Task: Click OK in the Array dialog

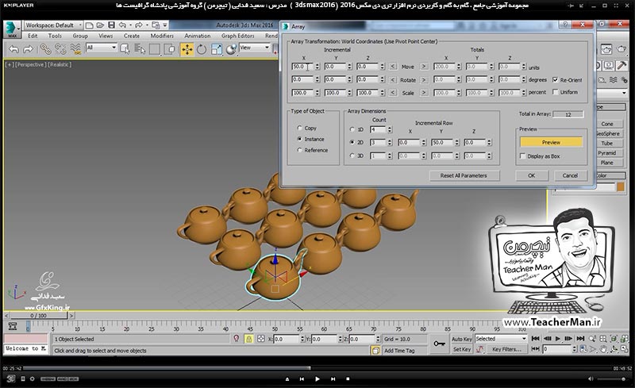Action: pos(531,175)
